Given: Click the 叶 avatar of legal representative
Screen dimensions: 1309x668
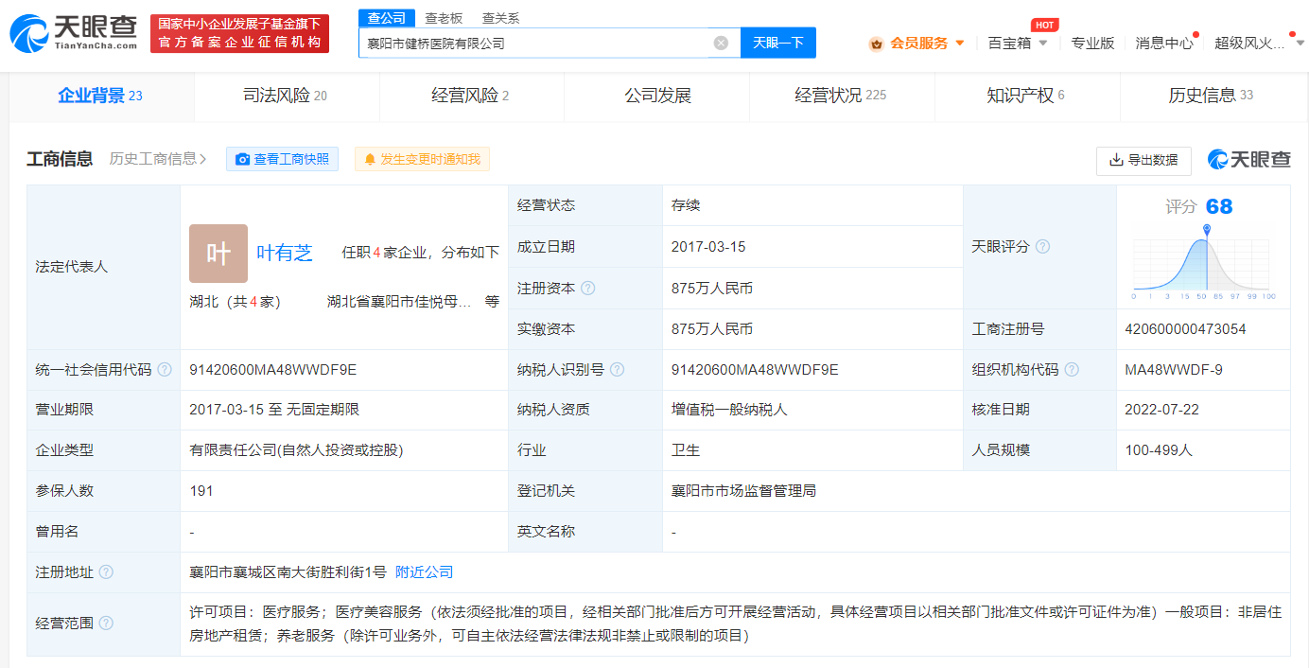Looking at the screenshot, I should point(218,254).
